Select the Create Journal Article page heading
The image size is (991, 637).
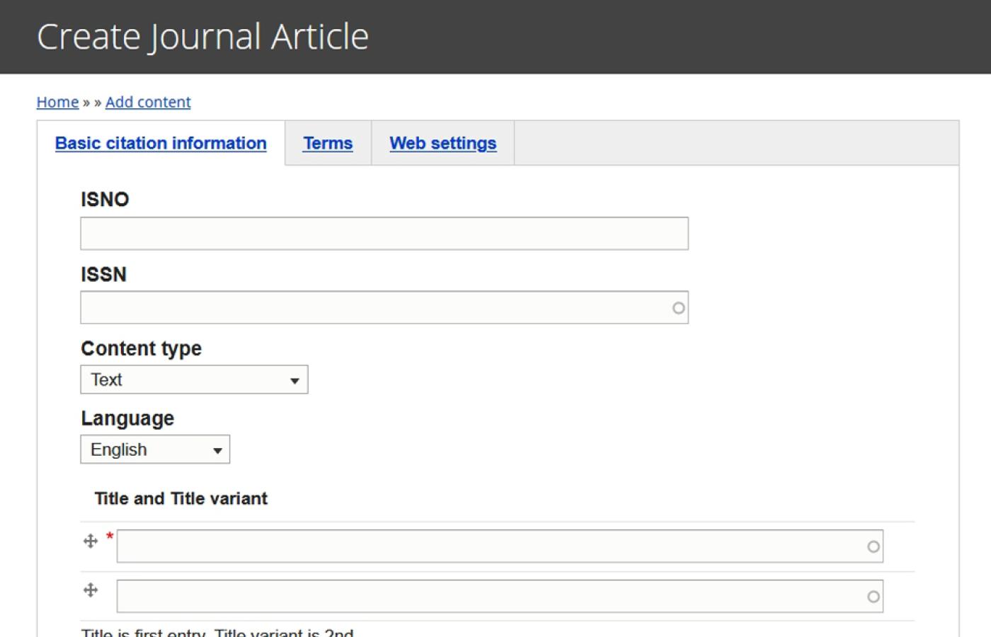pyautogui.click(x=202, y=37)
